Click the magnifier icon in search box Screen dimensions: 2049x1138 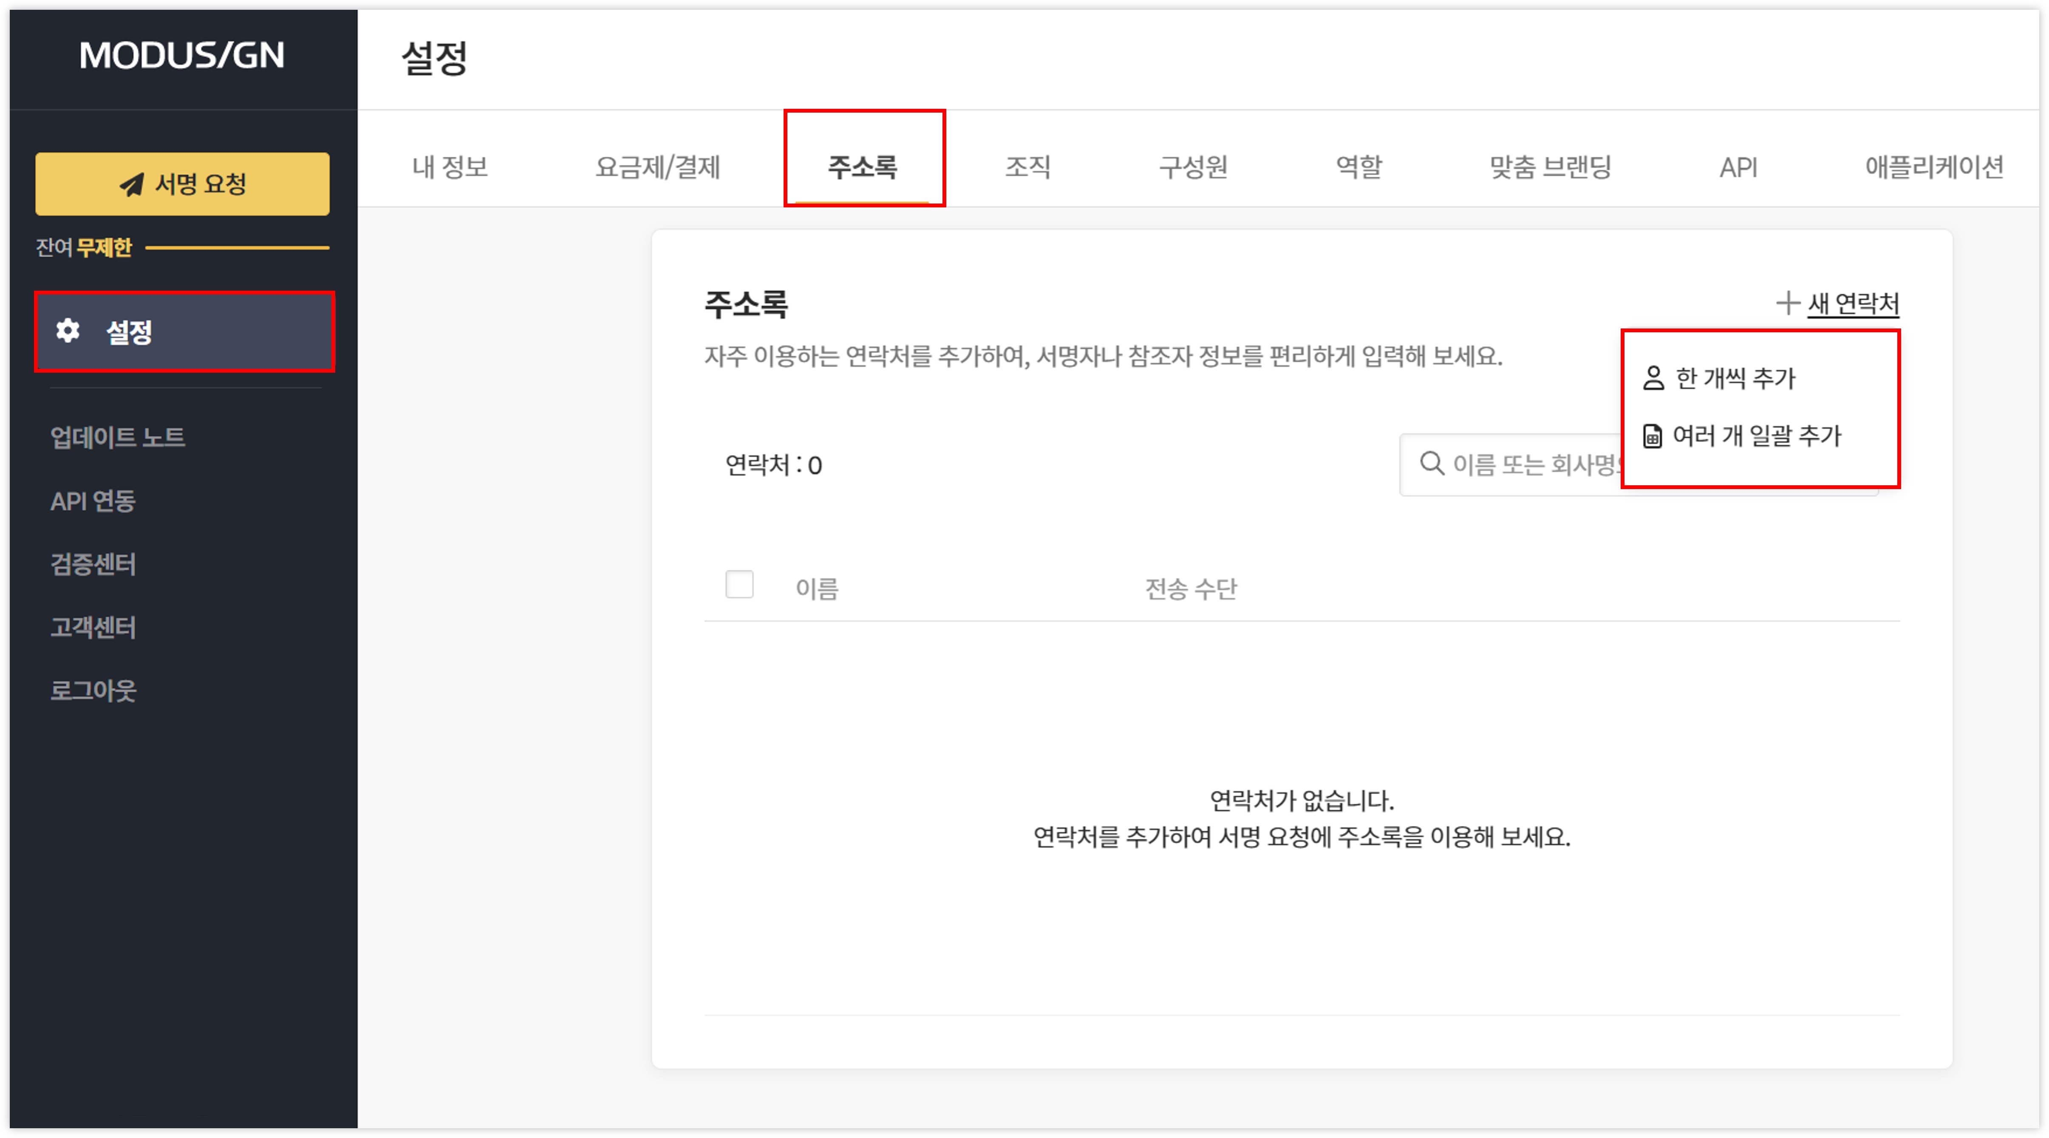1432,464
